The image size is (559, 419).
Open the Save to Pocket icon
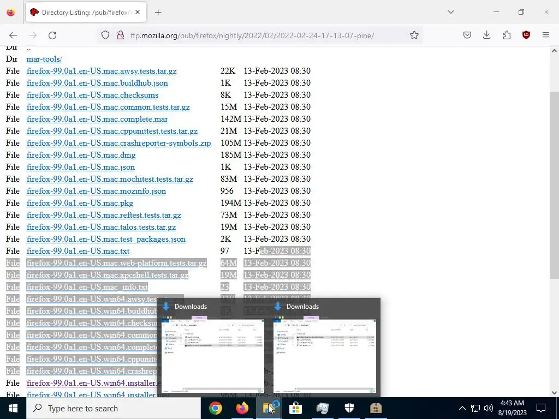click(467, 35)
